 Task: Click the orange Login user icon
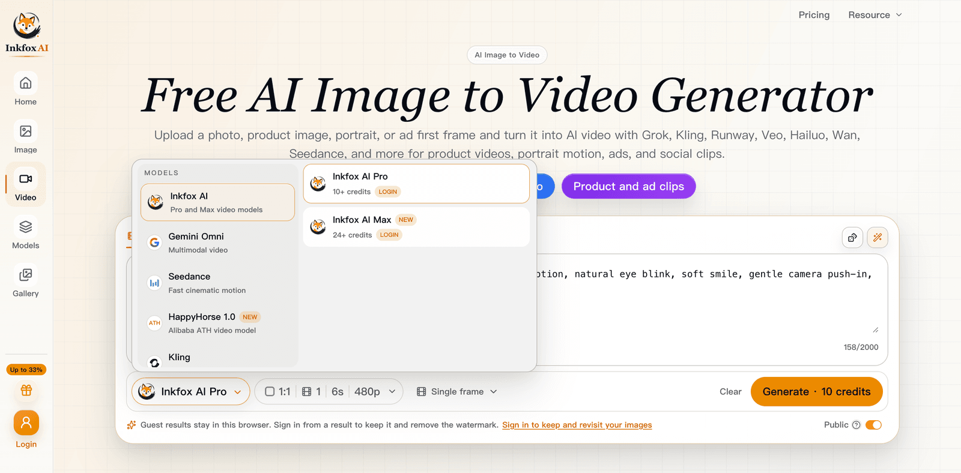point(26,423)
